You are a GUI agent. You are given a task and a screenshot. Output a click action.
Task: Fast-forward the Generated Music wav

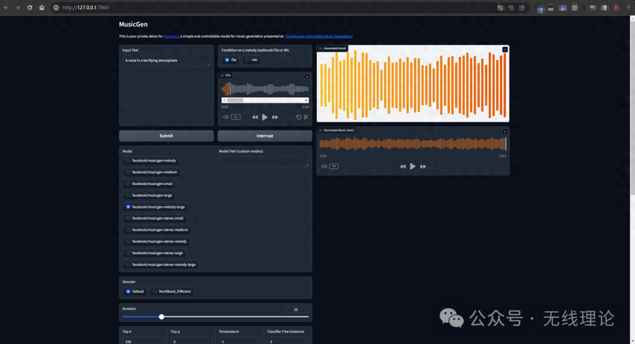click(x=423, y=167)
